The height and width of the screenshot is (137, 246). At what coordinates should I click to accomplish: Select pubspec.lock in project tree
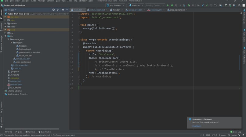tap(16, 81)
